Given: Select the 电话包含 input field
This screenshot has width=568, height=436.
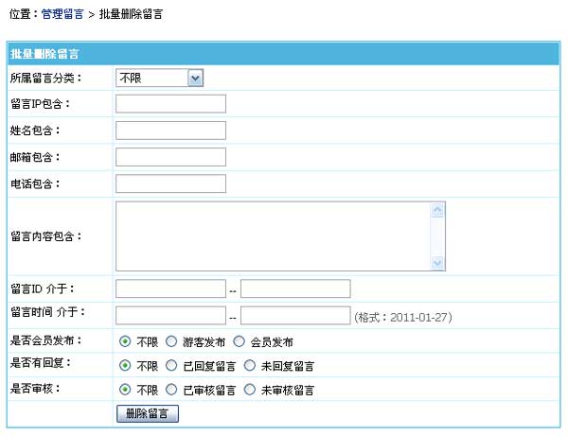Looking at the screenshot, I should click(x=170, y=183).
